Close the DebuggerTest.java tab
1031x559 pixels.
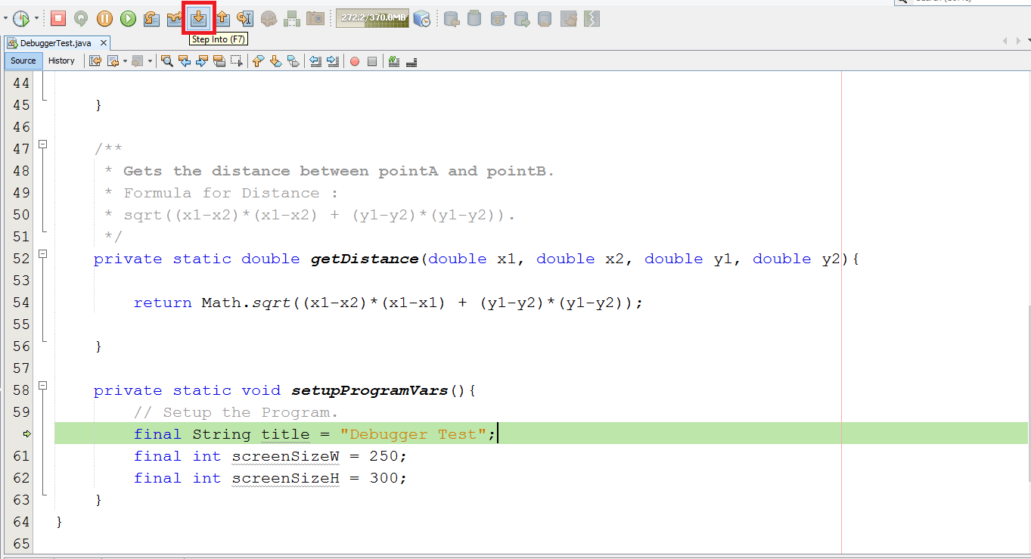(104, 43)
